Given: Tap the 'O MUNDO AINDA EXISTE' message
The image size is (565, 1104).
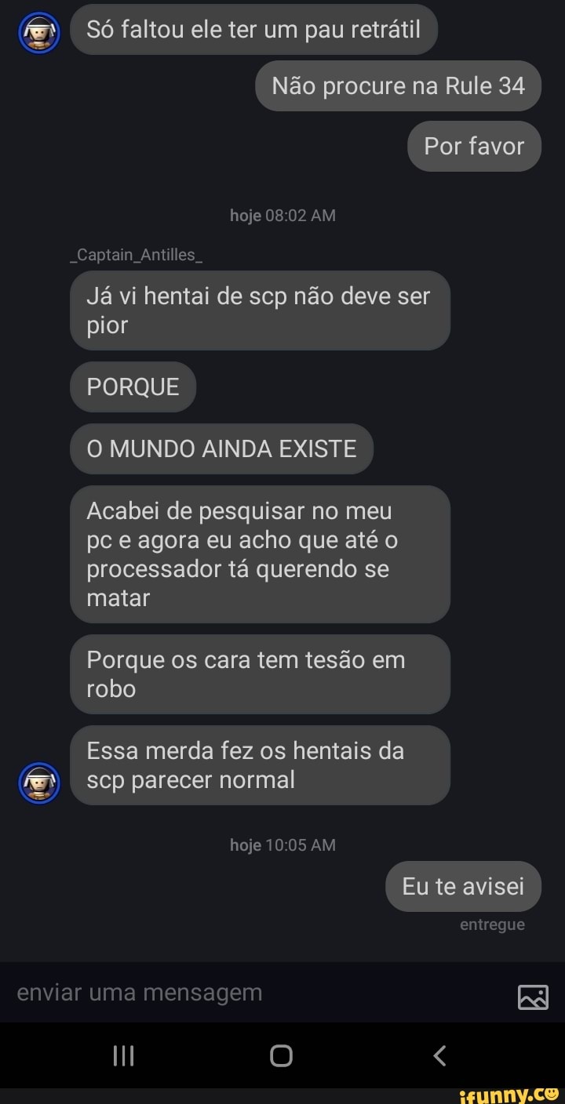Looking at the screenshot, I should point(221,448).
